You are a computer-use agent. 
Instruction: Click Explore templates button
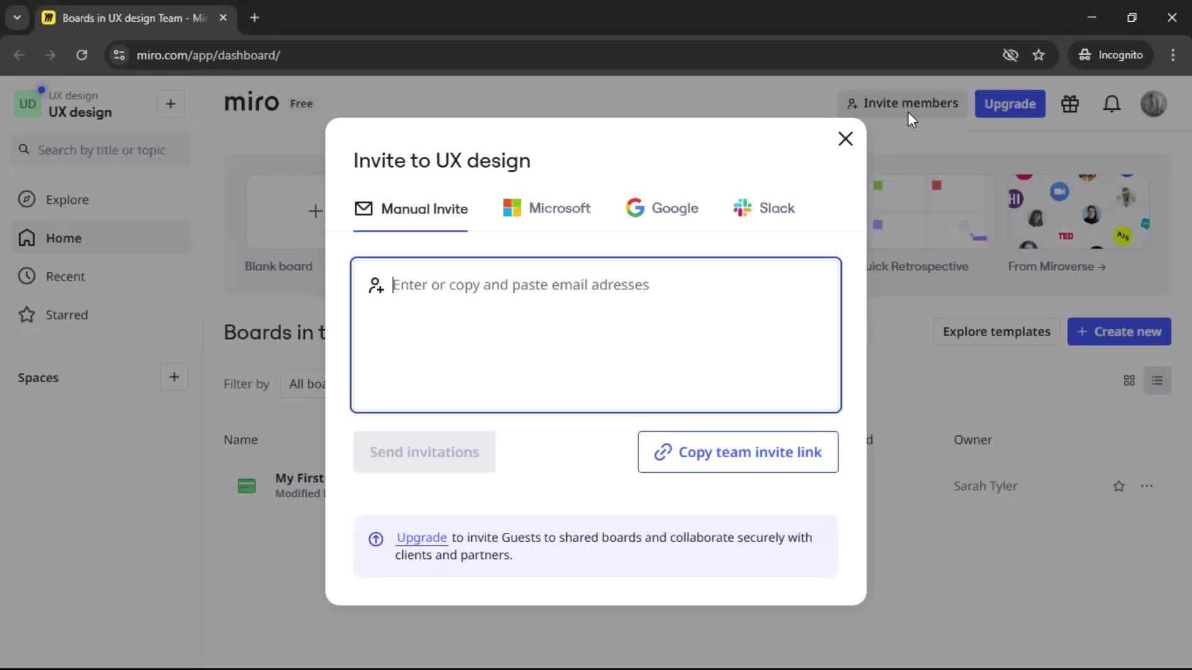pyautogui.click(x=996, y=332)
